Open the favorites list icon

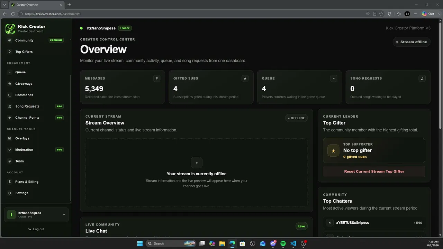(x=399, y=14)
